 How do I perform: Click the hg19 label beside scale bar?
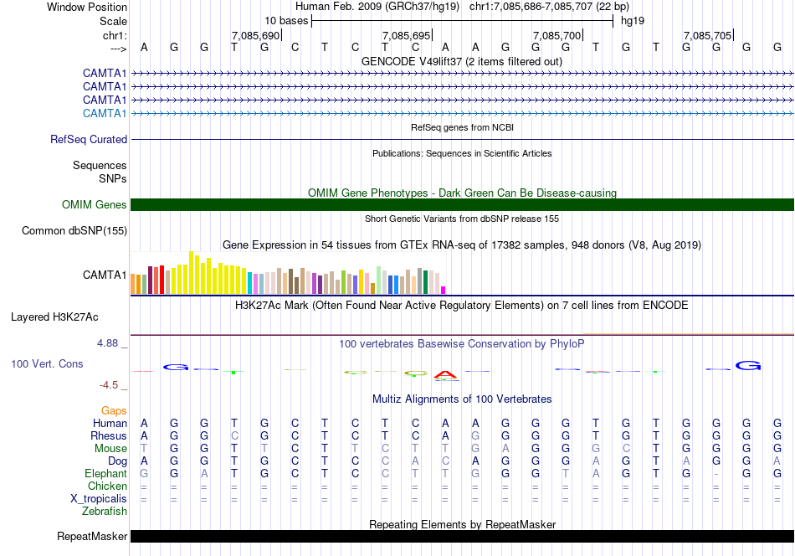(633, 21)
